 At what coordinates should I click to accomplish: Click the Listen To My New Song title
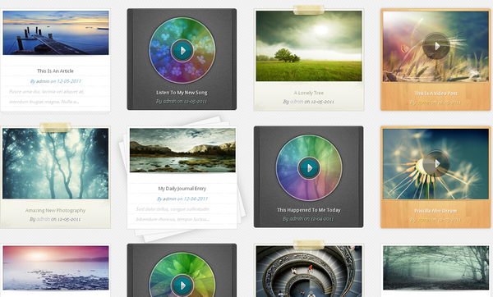(182, 93)
